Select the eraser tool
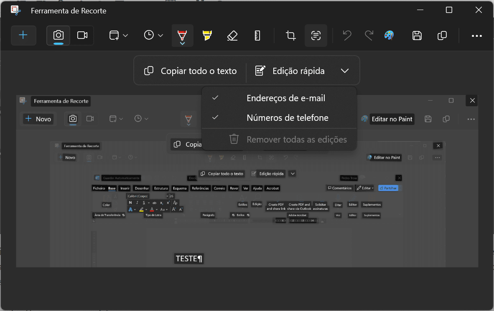494x311 pixels. pos(232,36)
